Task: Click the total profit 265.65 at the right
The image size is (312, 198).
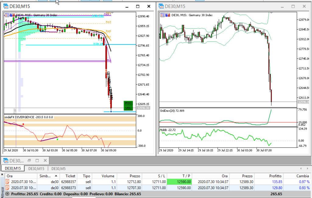Action: [x=276, y=194]
